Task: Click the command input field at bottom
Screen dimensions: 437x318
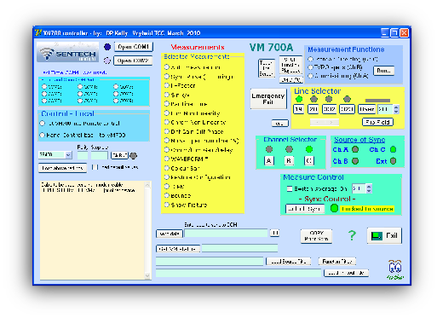Action: point(226,234)
